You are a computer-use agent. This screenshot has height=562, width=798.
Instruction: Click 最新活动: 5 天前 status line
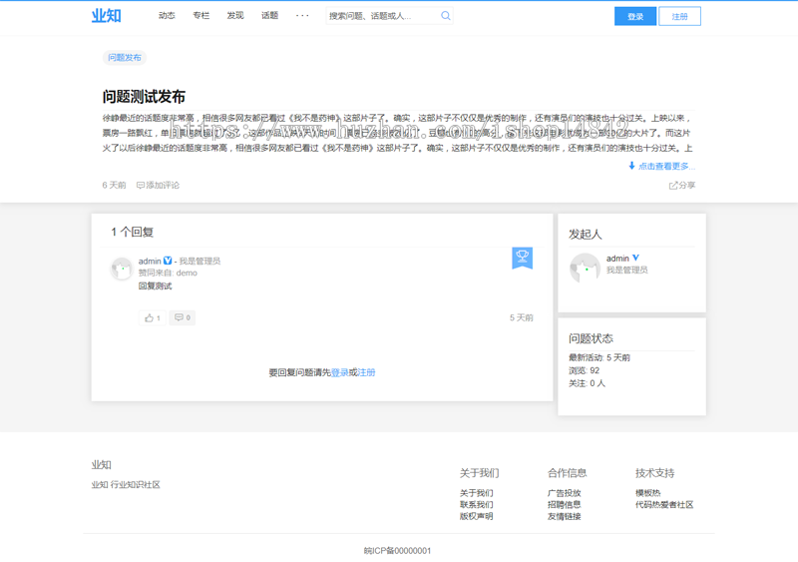tap(599, 357)
